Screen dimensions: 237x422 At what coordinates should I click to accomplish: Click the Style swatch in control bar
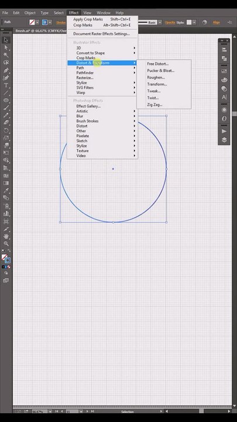coord(189,23)
